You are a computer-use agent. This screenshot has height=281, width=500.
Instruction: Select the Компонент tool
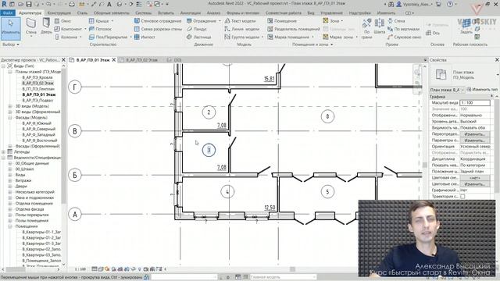68,29
